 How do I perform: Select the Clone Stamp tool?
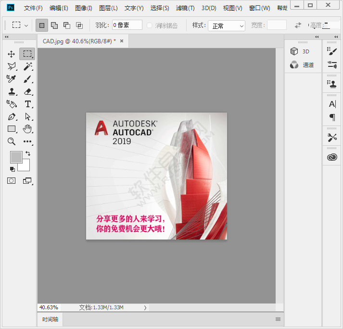12,92
